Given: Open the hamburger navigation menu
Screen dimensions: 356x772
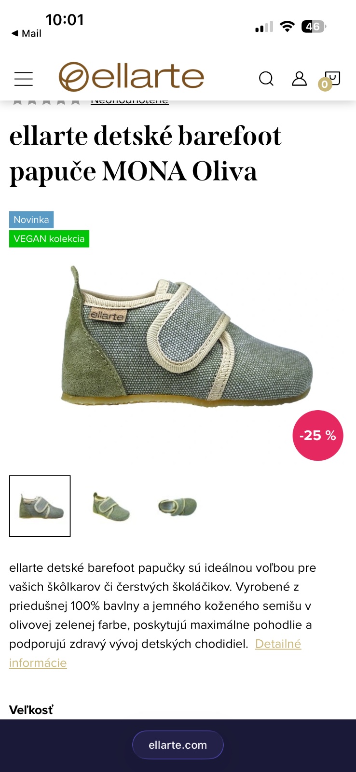Looking at the screenshot, I should point(24,79).
